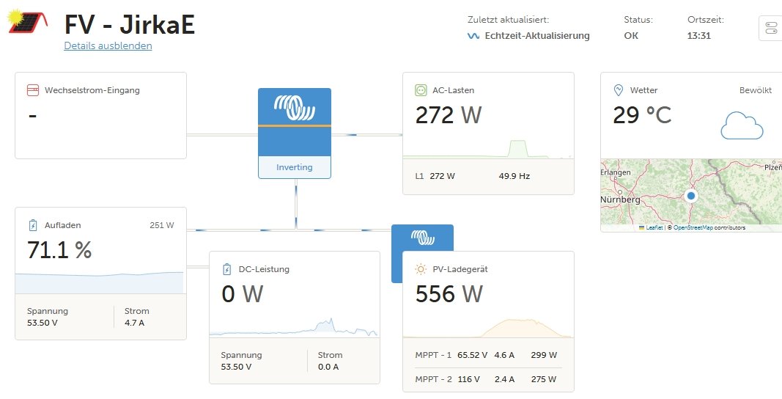Click the weather location pin icon
The width and height of the screenshot is (782, 399).
pos(618,90)
